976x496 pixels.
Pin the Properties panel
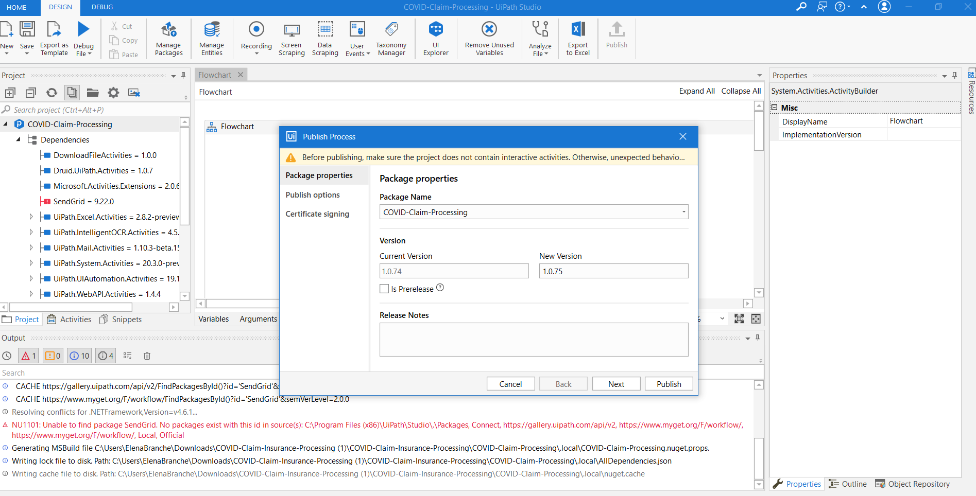[954, 75]
